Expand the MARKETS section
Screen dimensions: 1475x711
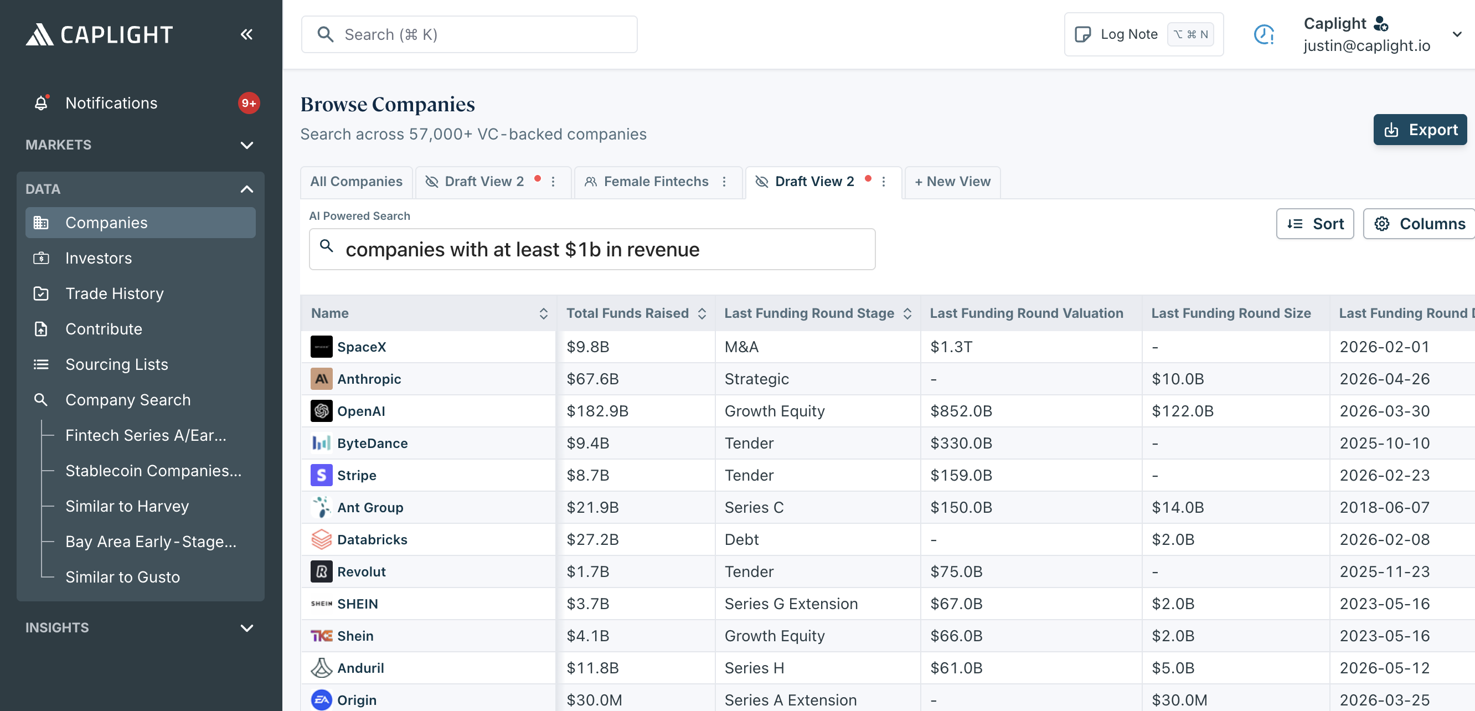247,146
